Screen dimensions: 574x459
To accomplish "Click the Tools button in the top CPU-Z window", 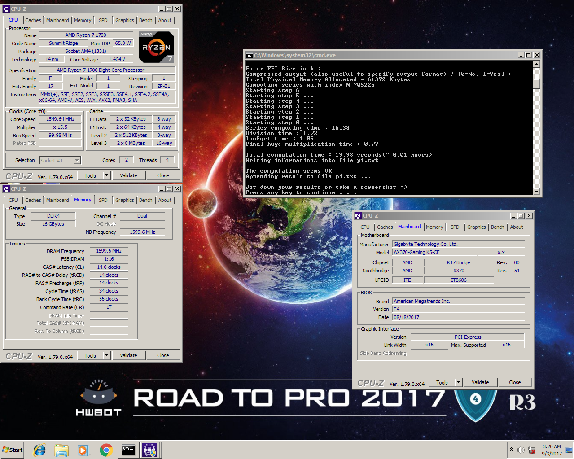I will pyautogui.click(x=90, y=175).
